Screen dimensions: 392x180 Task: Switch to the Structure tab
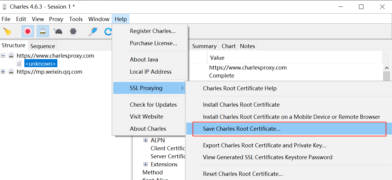coord(14,45)
